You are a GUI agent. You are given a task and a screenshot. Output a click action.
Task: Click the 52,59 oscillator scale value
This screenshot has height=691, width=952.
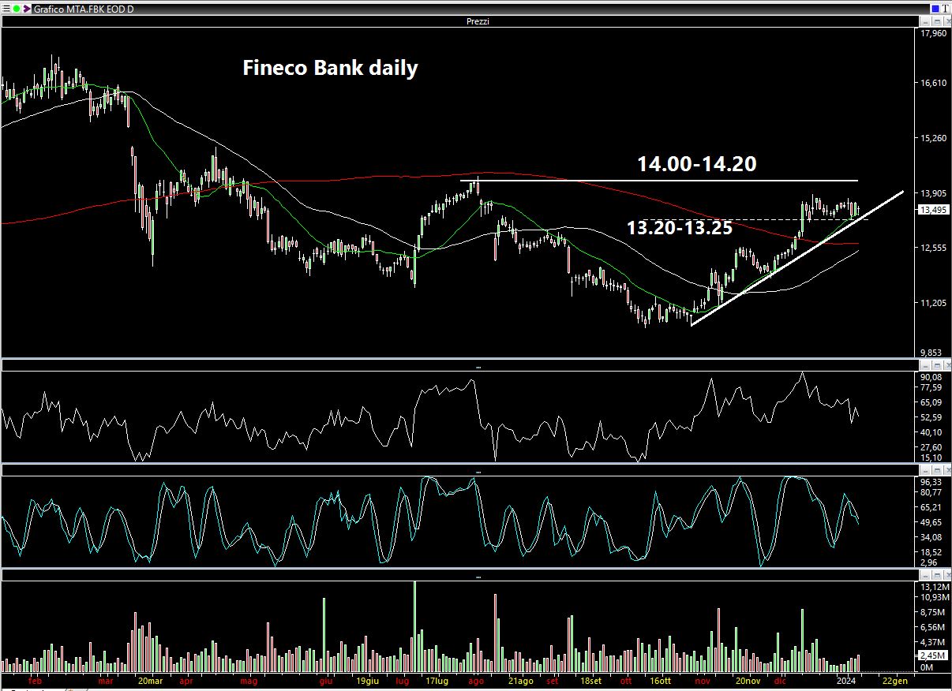931,417
